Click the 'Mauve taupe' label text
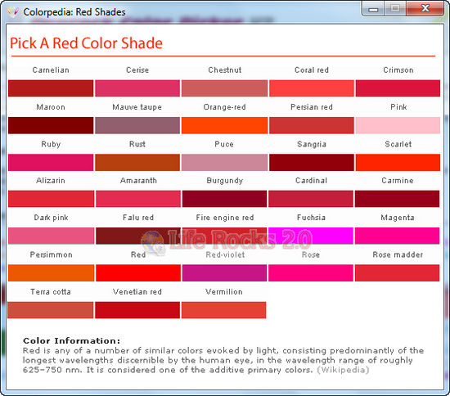The height and width of the screenshot is (396, 450). click(137, 107)
